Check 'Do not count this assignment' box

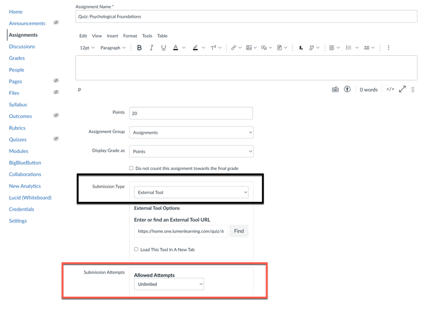pos(131,168)
